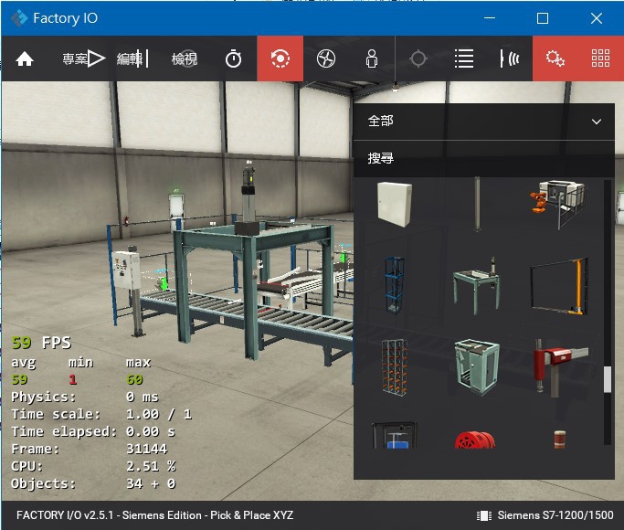Select the first-person camera icon
The height and width of the screenshot is (530, 624).
tap(372, 58)
